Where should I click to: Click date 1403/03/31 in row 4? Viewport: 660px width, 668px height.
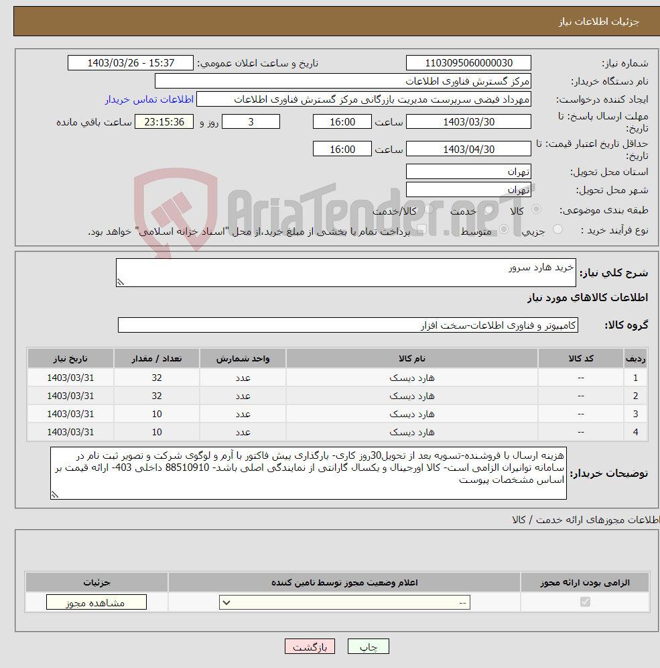coord(70,432)
